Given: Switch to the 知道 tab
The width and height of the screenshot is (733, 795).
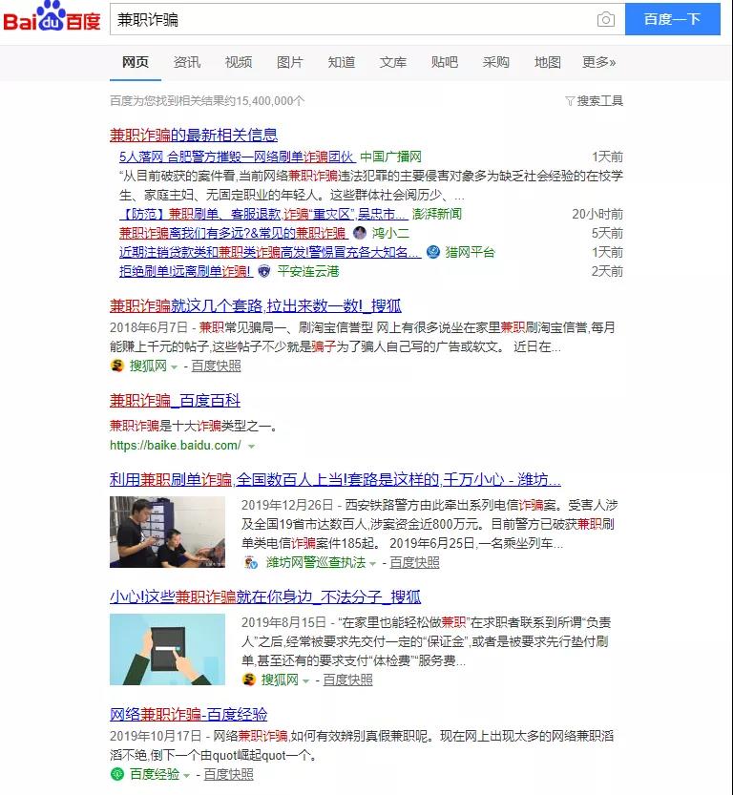Looking at the screenshot, I should tap(341, 62).
